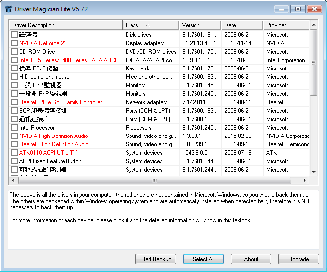Image resolution: width=327 pixels, height=272 pixels.
Task: Check the NVIDIA GeForce 210 checkbox
Action: [x=14, y=43]
